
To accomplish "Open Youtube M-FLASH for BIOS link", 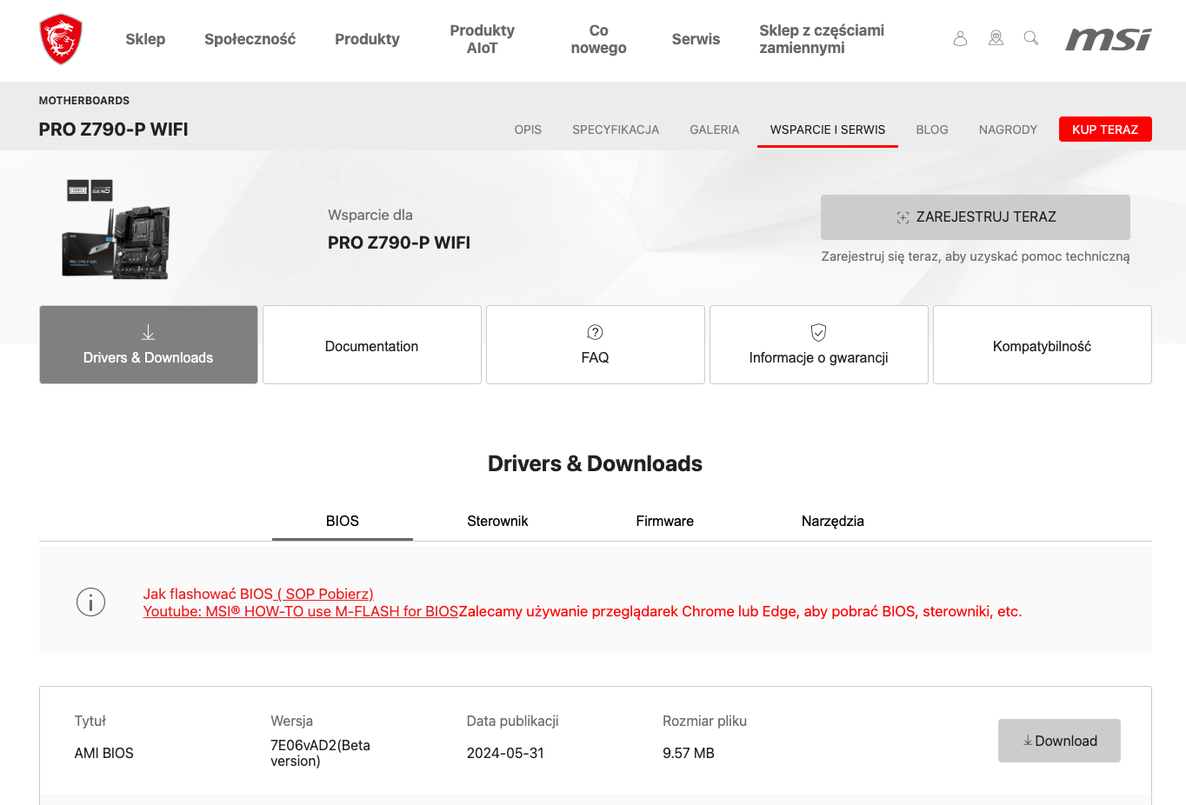I will [x=301, y=611].
